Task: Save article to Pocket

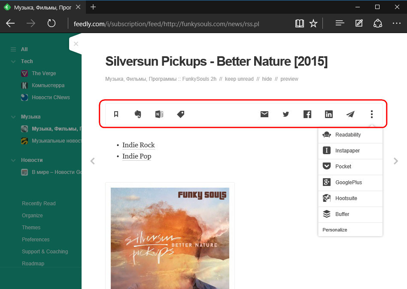Action: click(x=350, y=167)
